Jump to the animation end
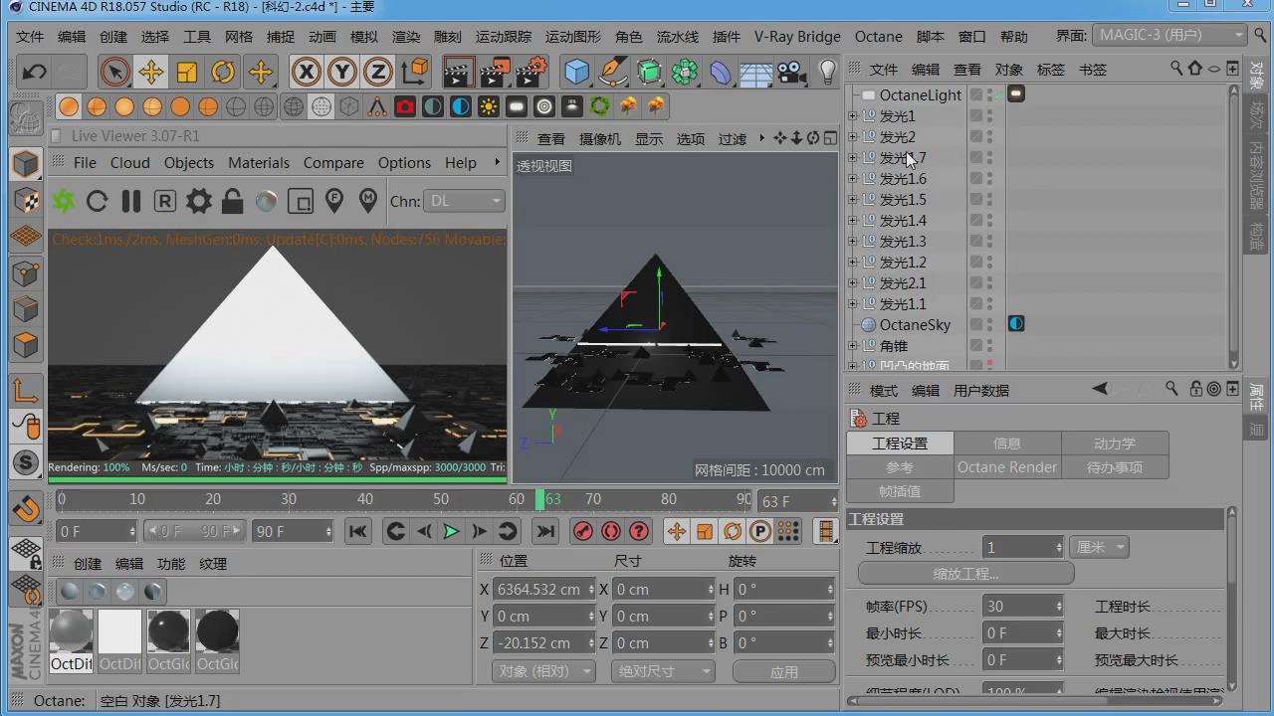 544,531
